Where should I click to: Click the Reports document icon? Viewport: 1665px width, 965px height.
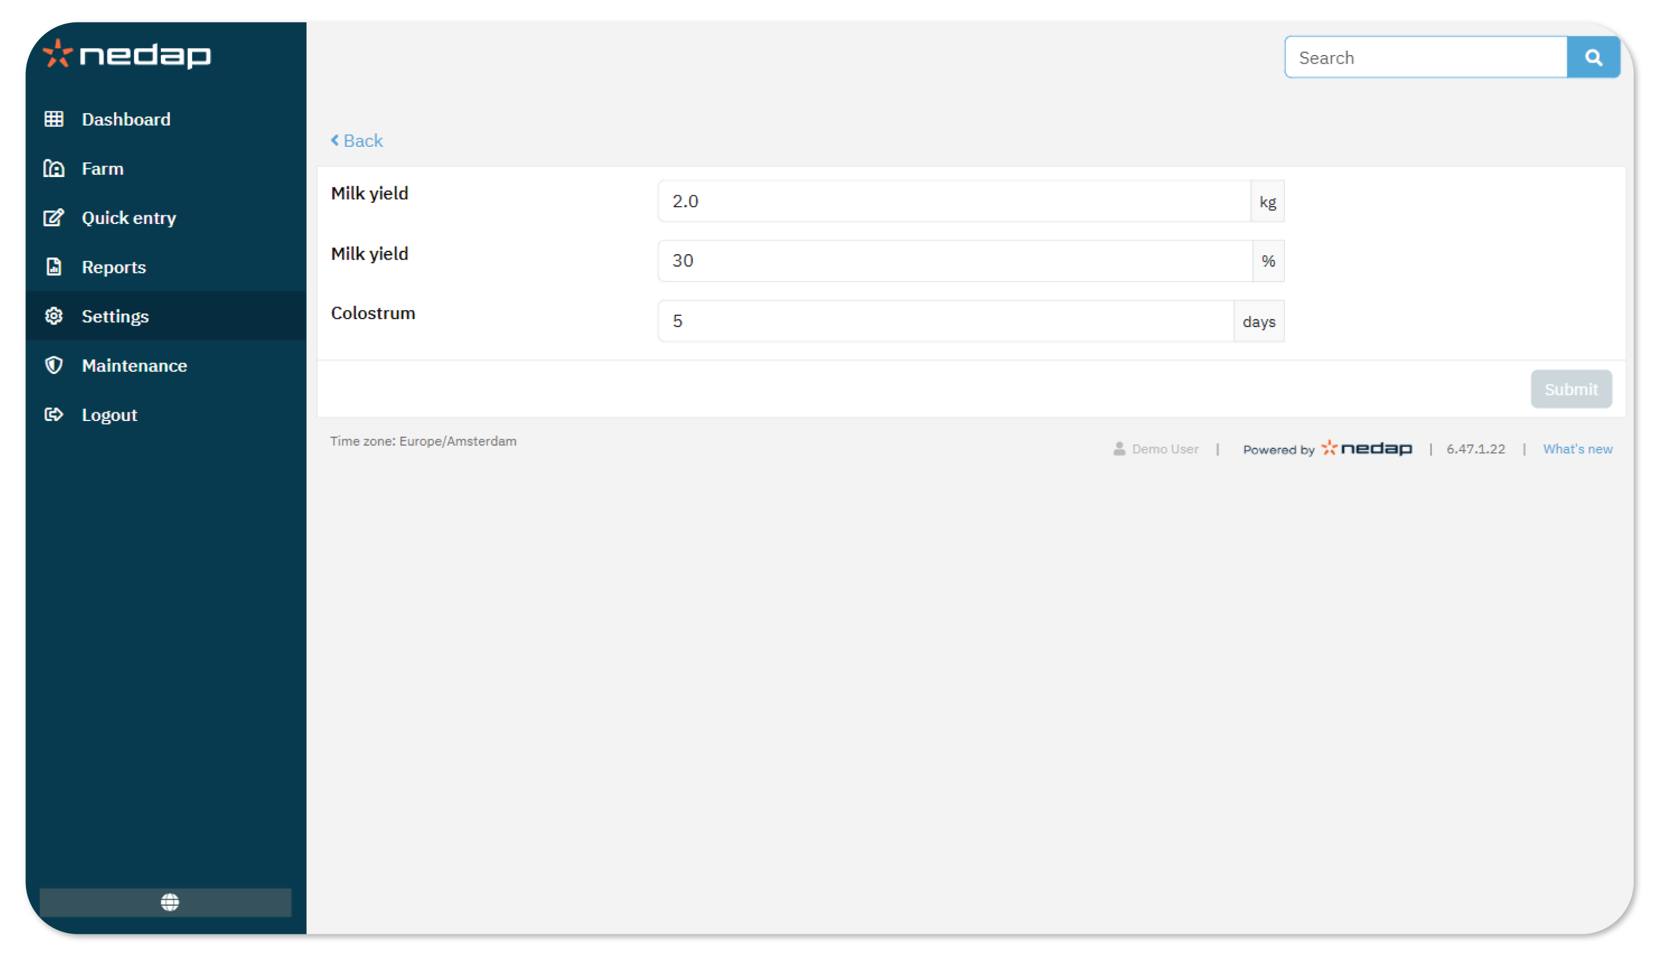[53, 267]
